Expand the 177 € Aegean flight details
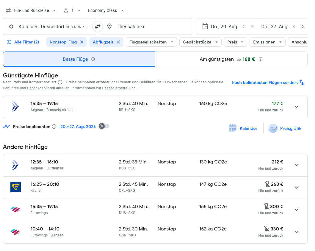The image size is (315, 251). [x=296, y=107]
